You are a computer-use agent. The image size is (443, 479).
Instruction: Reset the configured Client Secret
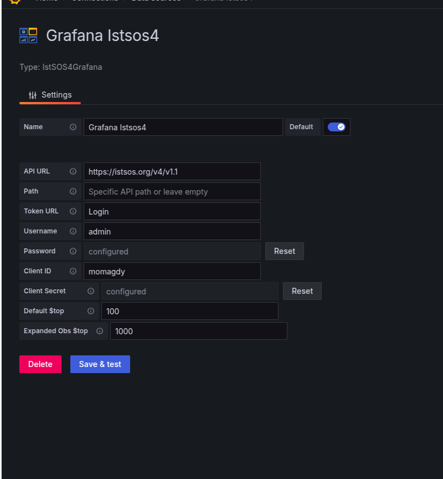tap(302, 291)
